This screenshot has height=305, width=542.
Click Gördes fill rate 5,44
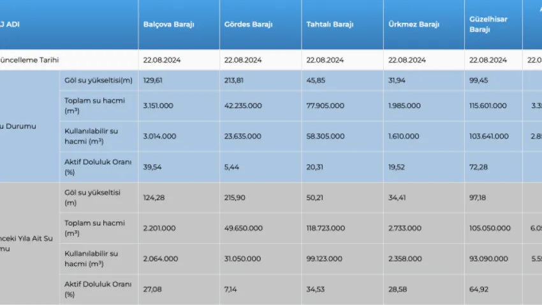point(233,167)
